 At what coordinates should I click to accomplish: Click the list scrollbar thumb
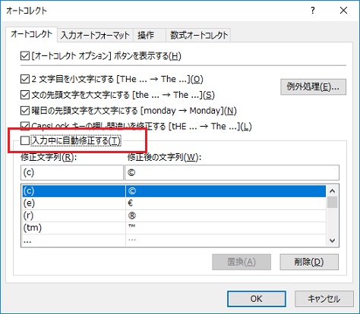coord(333,203)
